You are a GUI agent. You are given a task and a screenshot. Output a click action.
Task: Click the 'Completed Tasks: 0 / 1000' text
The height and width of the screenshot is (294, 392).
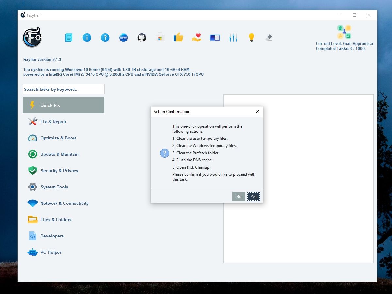click(340, 49)
